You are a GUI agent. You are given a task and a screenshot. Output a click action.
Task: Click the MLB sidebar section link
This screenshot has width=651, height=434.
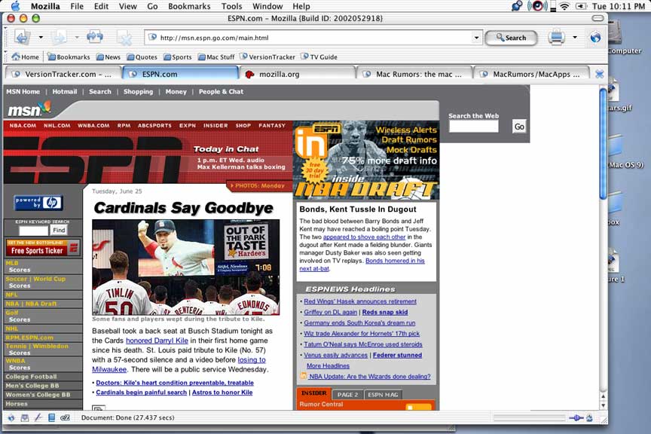tap(11, 263)
